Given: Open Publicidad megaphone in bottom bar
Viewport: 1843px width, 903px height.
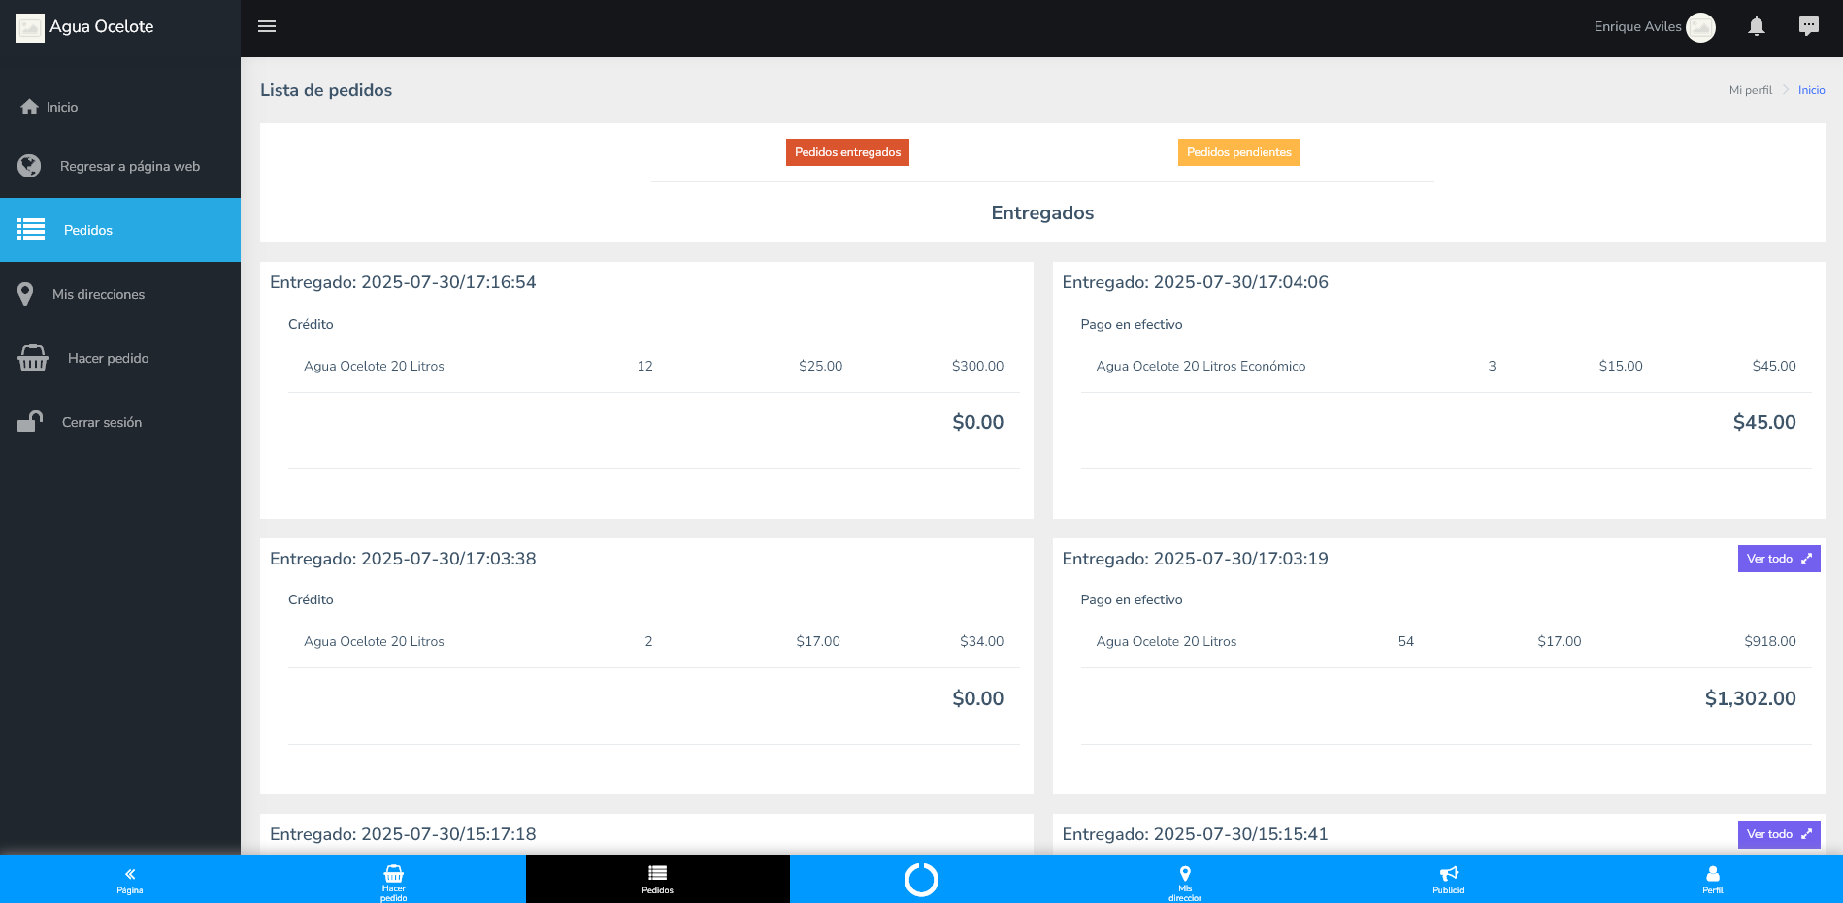Looking at the screenshot, I should [x=1449, y=879].
